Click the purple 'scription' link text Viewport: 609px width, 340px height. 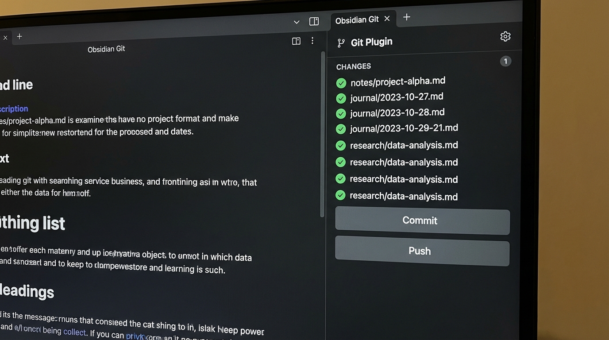[14, 109]
